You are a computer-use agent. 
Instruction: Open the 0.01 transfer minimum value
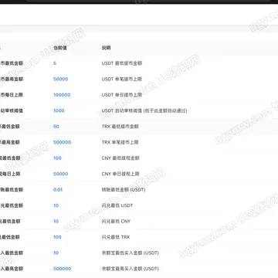pyautogui.click(x=58, y=190)
